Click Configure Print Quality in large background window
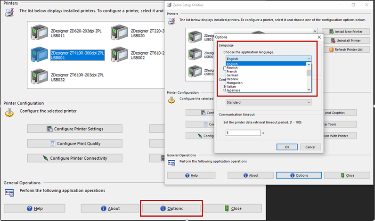The width and height of the screenshot is (375, 221). click(x=74, y=144)
